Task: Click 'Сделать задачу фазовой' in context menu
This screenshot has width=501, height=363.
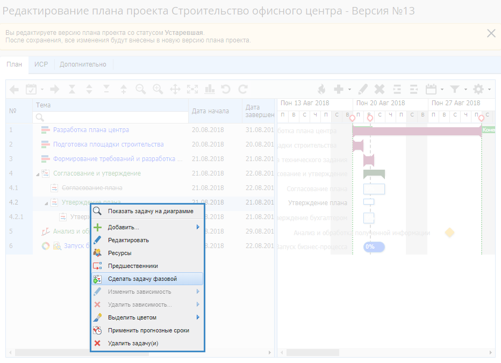Action: (x=142, y=279)
